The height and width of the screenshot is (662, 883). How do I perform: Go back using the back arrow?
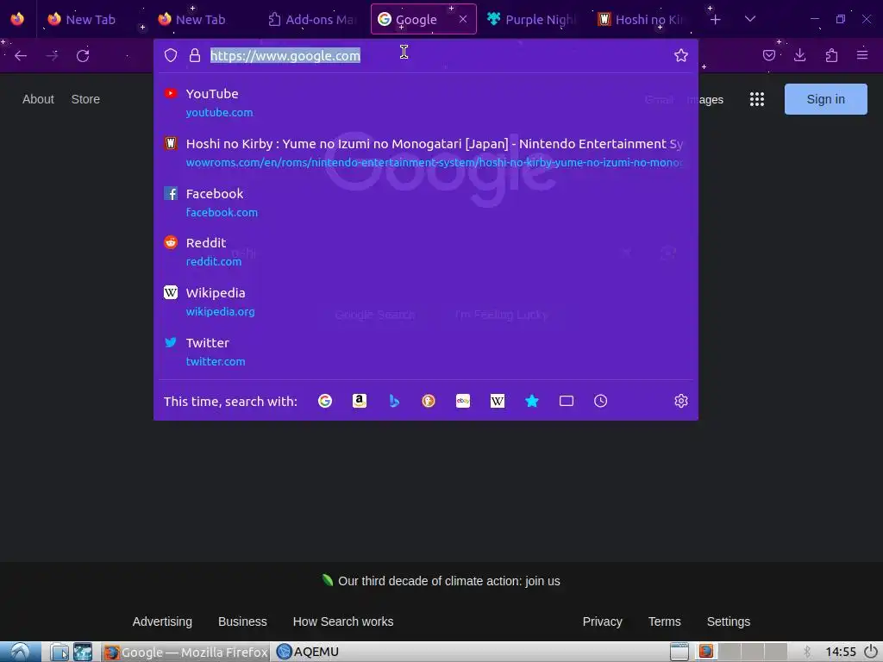pyautogui.click(x=21, y=56)
